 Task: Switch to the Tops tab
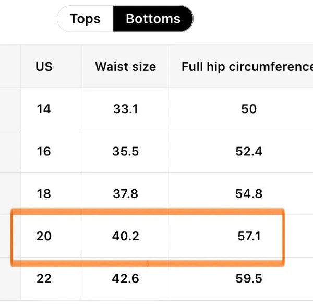click(x=85, y=19)
